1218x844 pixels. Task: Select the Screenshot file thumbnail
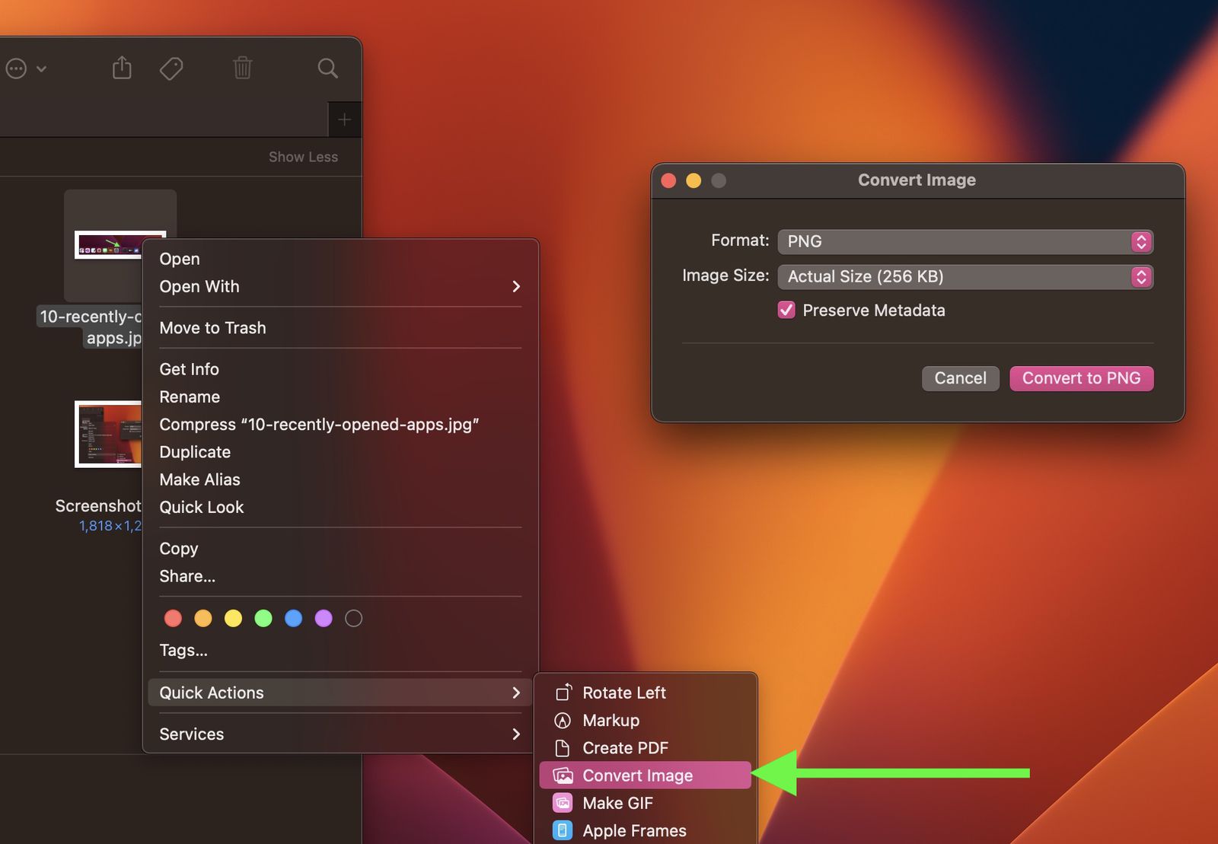(x=107, y=435)
